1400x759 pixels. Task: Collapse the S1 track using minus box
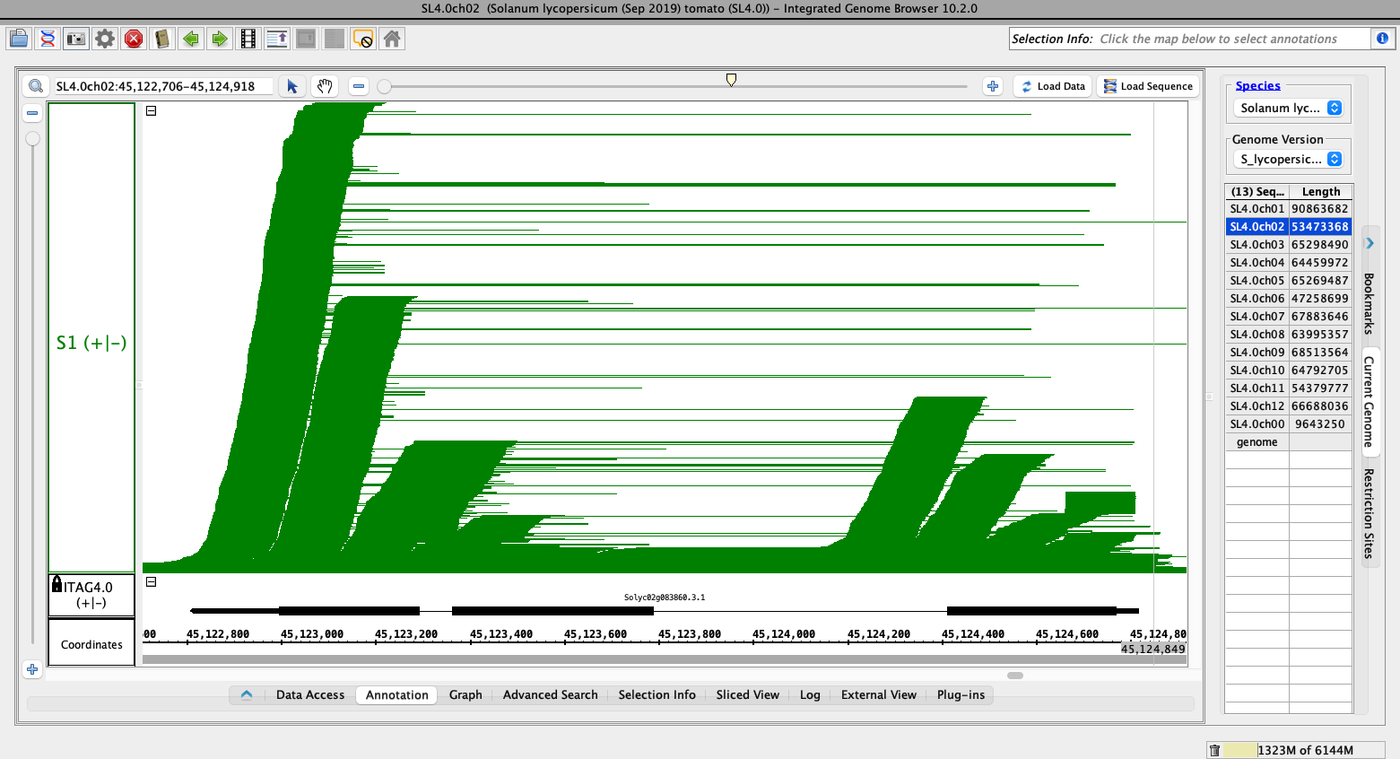coord(152,111)
